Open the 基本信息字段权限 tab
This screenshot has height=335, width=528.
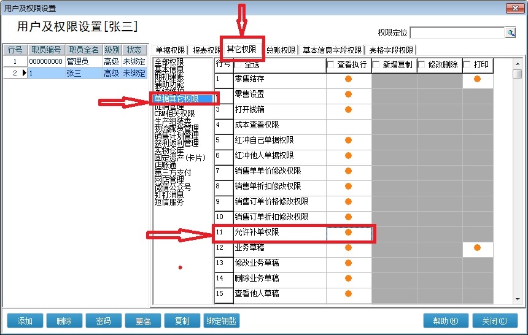(x=332, y=50)
